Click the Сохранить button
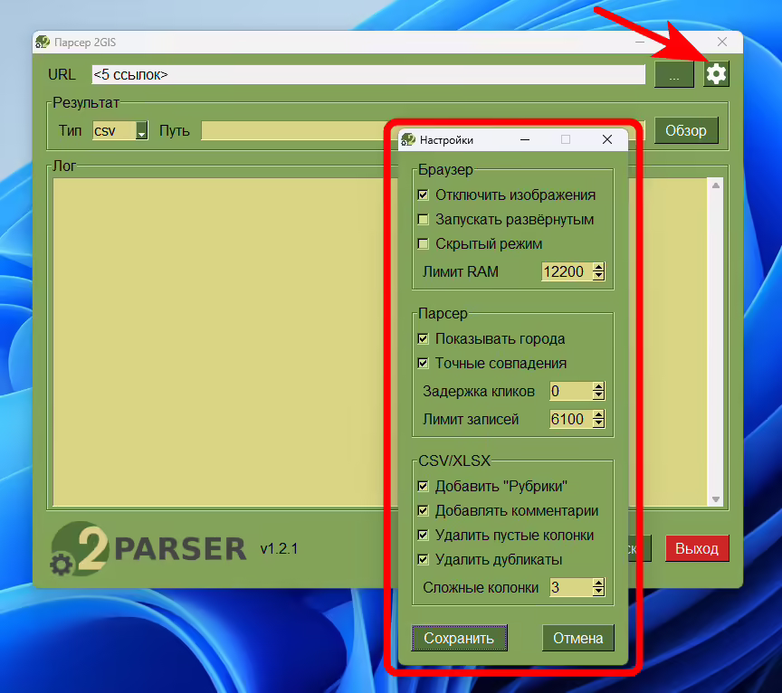 [459, 638]
